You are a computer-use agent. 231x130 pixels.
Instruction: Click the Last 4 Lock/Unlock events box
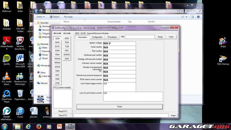(x=133, y=96)
